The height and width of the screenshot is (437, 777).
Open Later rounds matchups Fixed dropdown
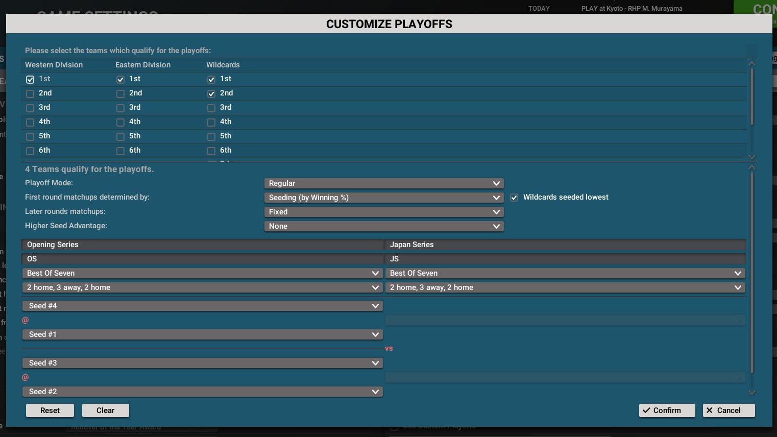(383, 212)
